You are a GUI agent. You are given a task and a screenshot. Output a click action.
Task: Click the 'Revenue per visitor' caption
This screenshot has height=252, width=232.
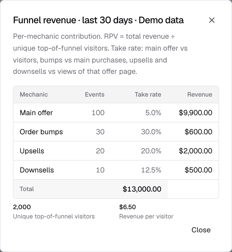pyautogui.click(x=146, y=216)
